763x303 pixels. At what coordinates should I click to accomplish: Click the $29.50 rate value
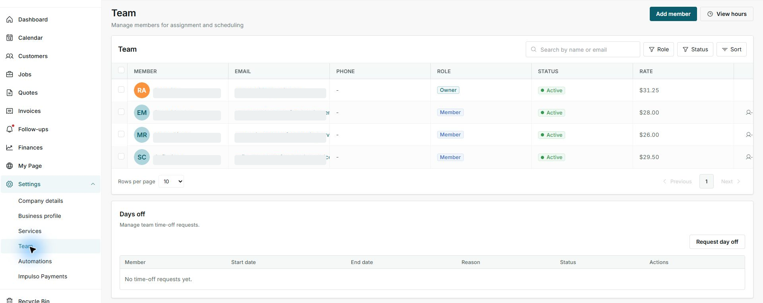click(x=649, y=157)
